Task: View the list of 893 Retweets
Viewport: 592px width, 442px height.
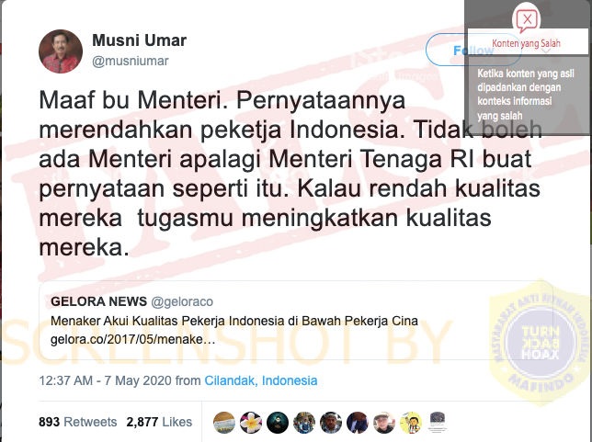Action: (78, 422)
